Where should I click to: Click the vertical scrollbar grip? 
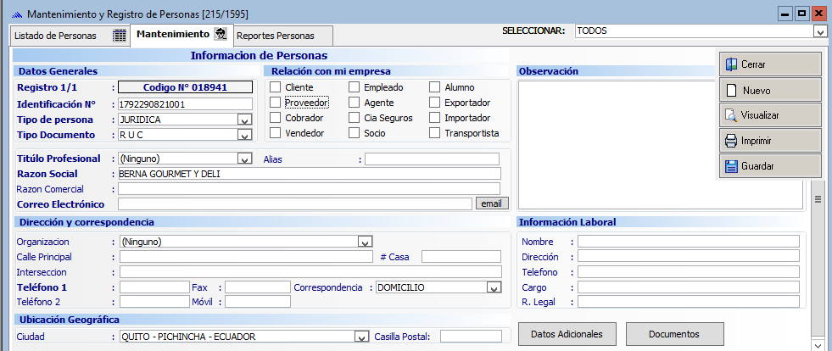click(x=818, y=199)
